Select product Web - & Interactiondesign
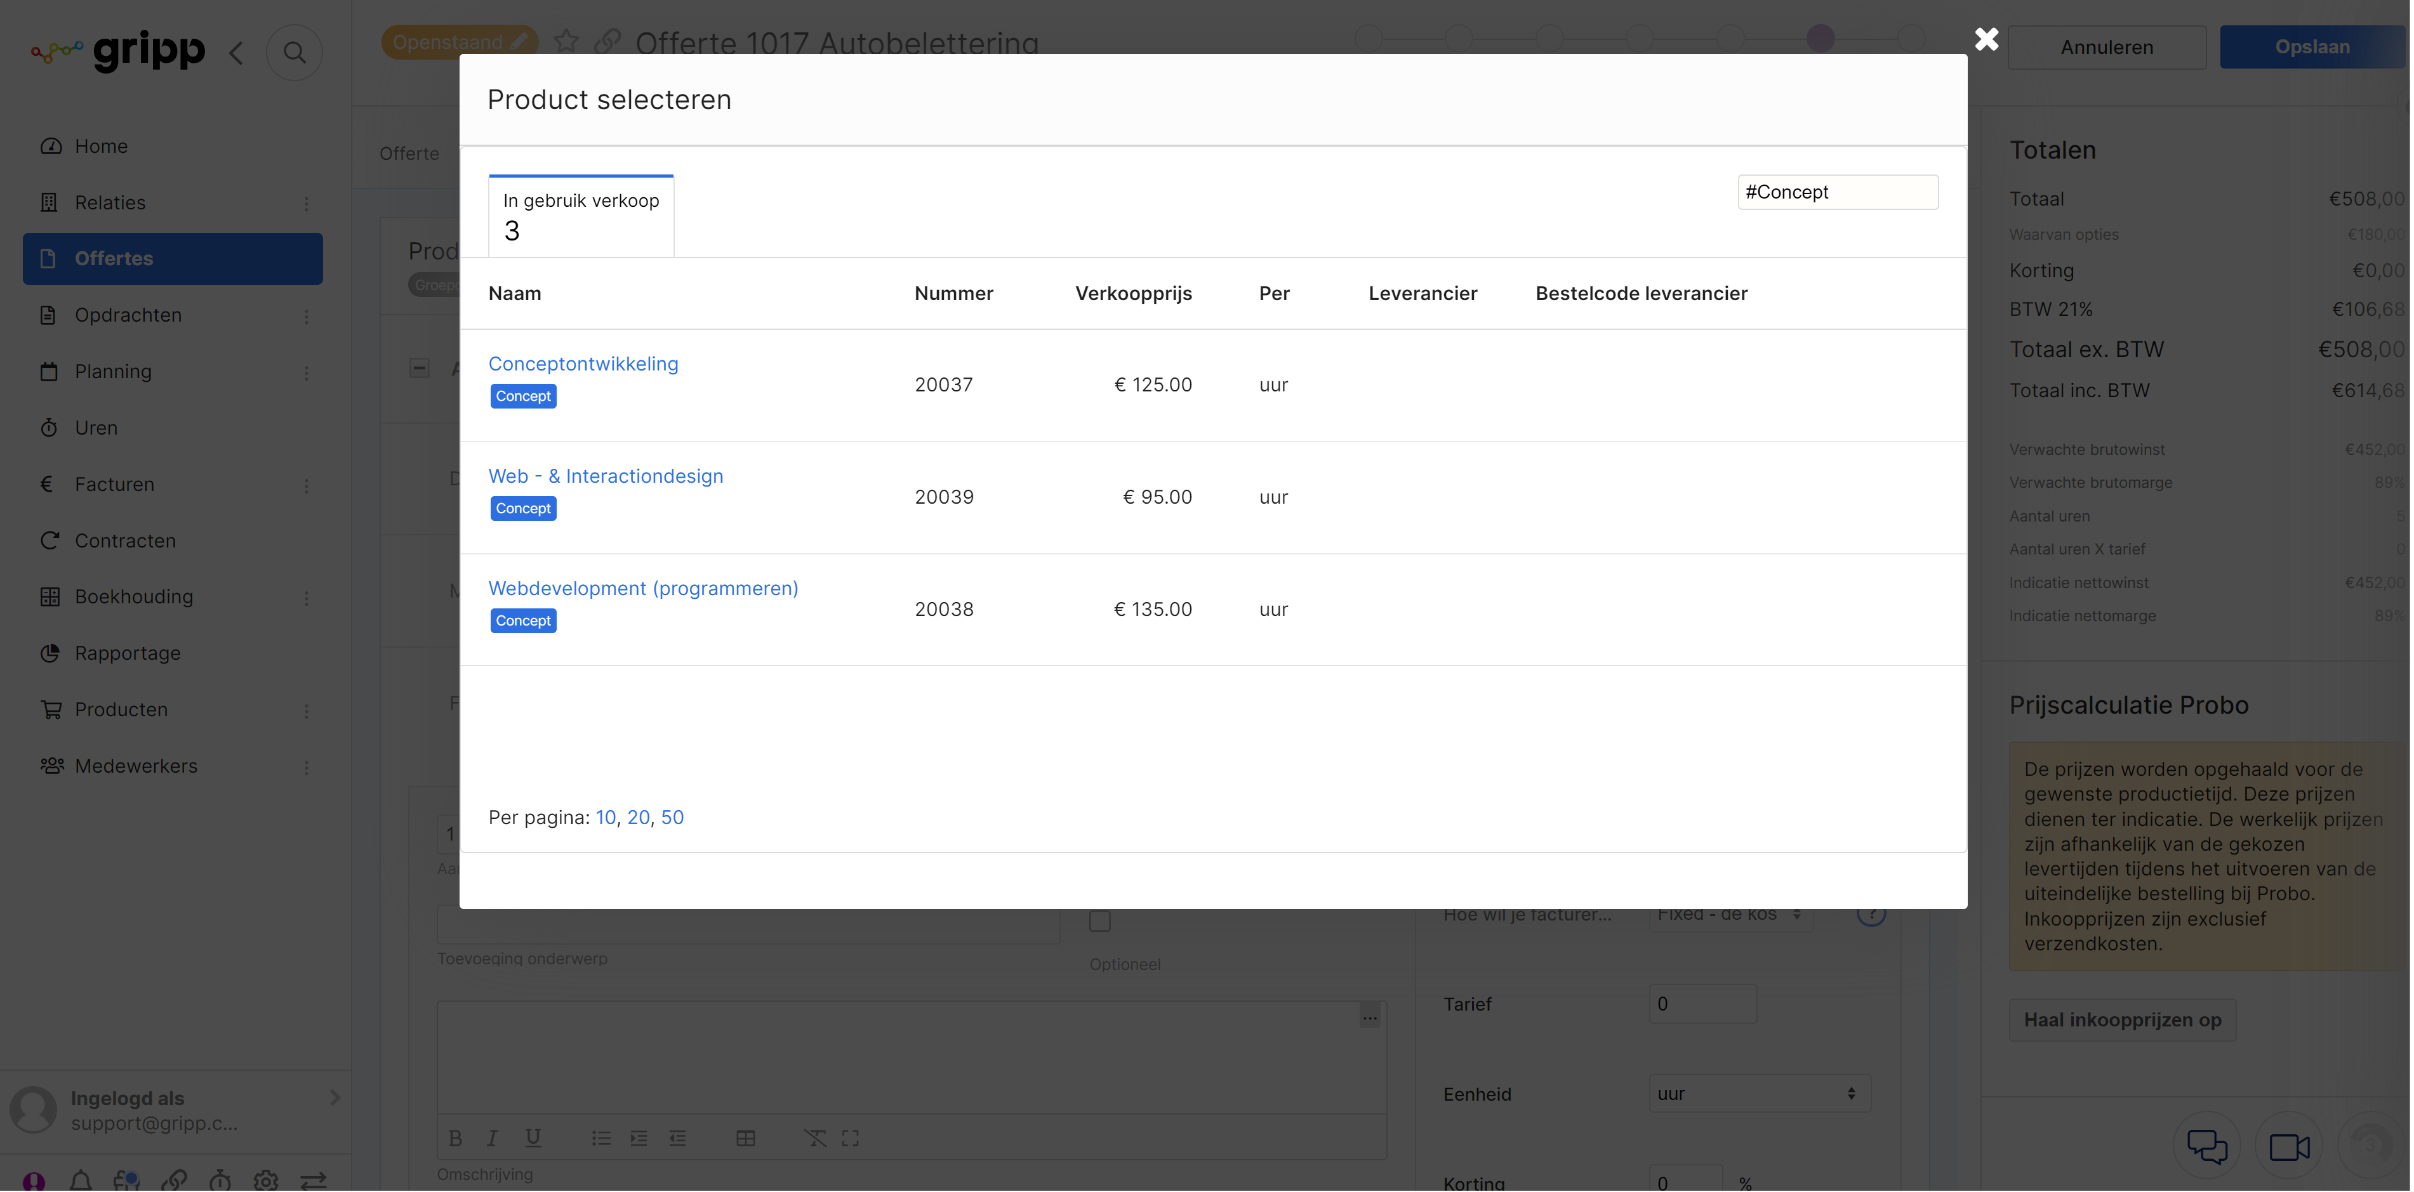 point(606,476)
